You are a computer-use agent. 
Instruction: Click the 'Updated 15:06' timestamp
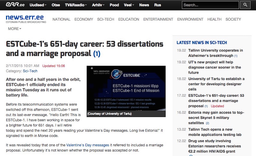point(53,66)
